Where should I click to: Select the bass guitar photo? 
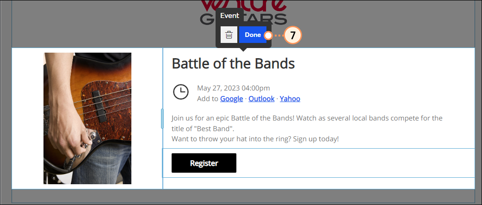[87, 119]
